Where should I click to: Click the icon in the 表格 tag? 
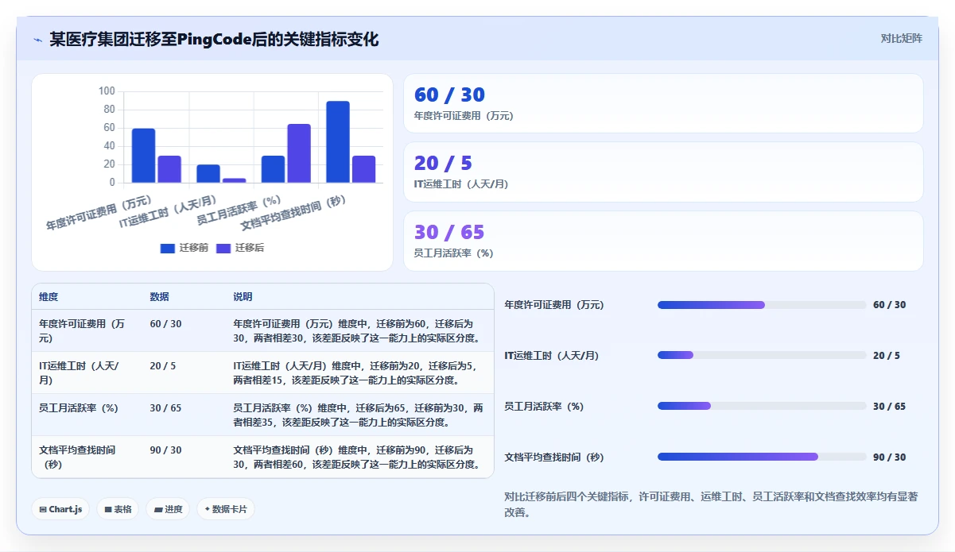coord(108,509)
